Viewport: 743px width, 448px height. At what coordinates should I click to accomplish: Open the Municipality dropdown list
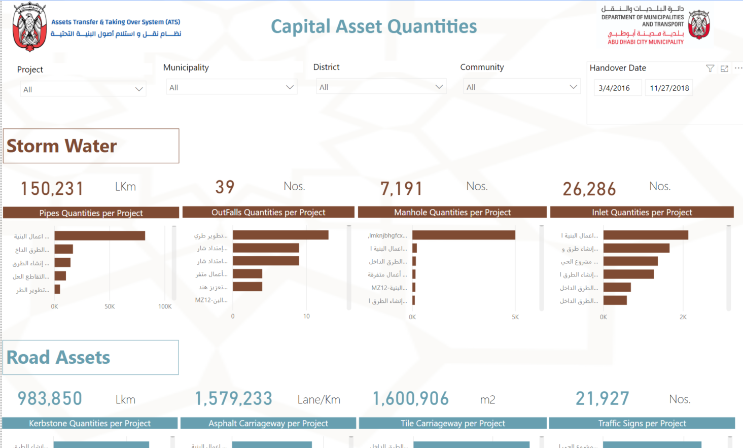click(x=232, y=87)
